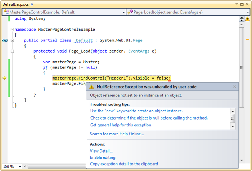This screenshot has width=252, height=171.
Task: Click EventArgs in the Page_Load signature
Action: pyautogui.click(x=139, y=51)
